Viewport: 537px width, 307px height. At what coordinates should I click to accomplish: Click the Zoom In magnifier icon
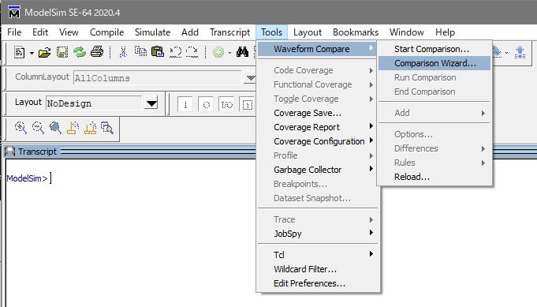click(x=21, y=128)
